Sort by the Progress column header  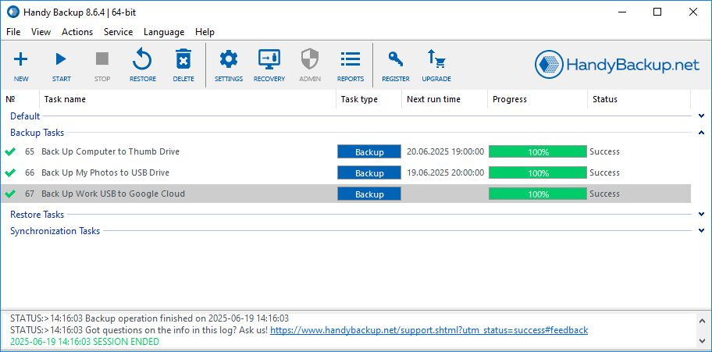click(538, 99)
